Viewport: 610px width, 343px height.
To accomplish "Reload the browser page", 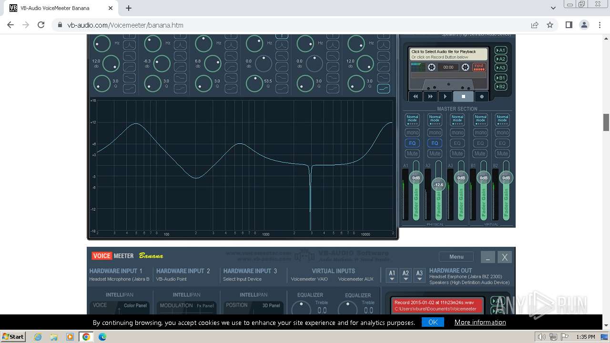I will point(41,25).
